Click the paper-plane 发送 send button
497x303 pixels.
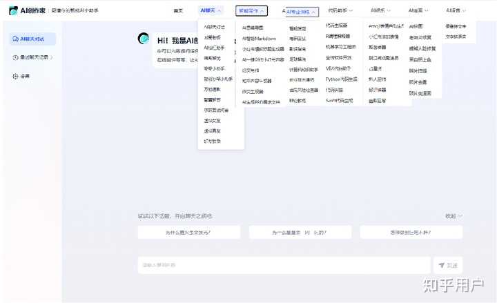[448, 265]
